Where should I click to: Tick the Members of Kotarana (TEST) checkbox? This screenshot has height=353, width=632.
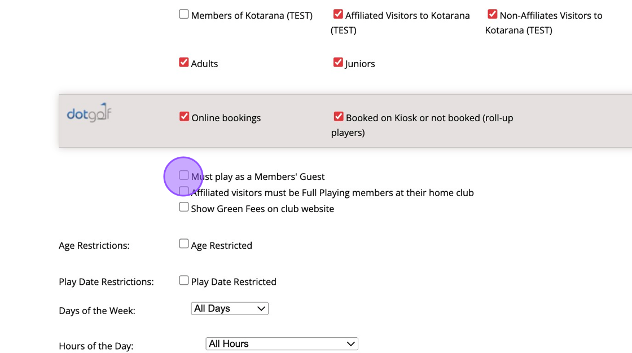tap(184, 15)
